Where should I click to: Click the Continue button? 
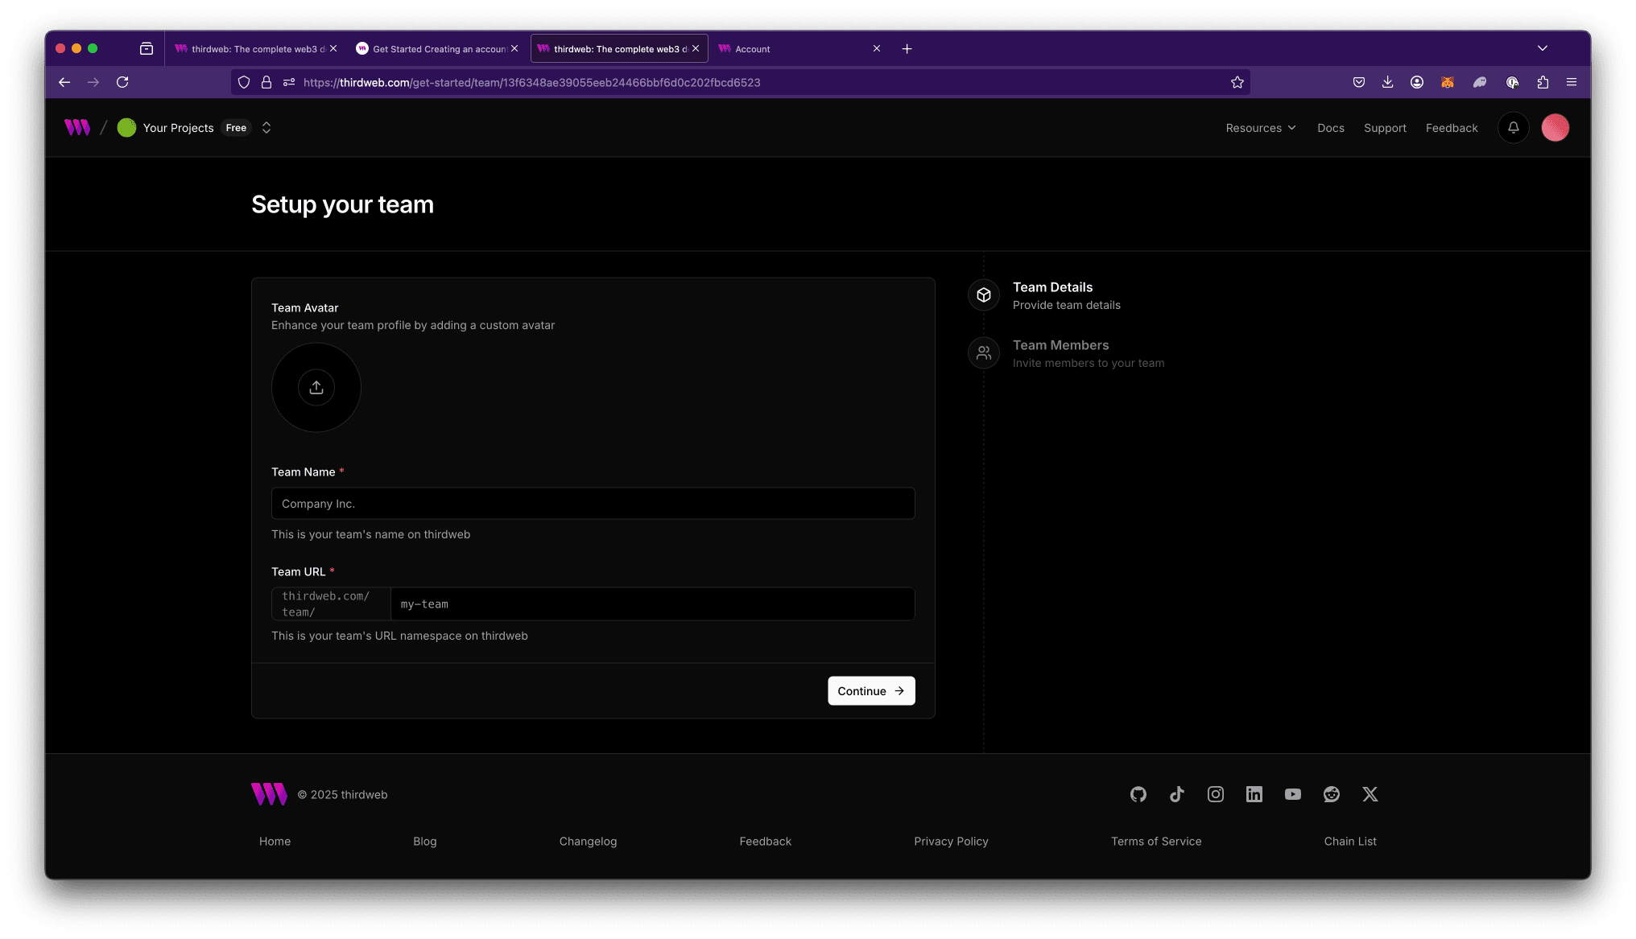(871, 690)
